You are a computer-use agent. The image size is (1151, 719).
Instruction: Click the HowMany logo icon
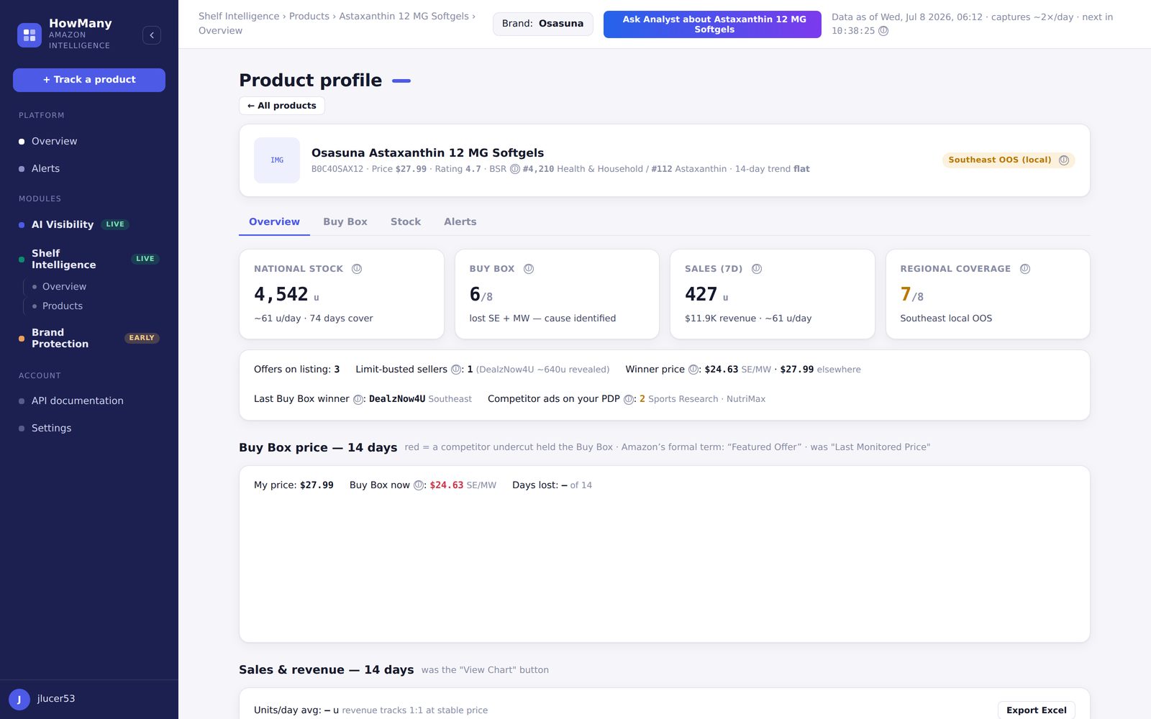click(x=29, y=35)
